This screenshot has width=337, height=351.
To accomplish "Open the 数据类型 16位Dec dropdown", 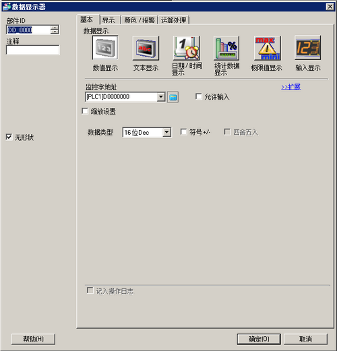I will click(x=166, y=132).
